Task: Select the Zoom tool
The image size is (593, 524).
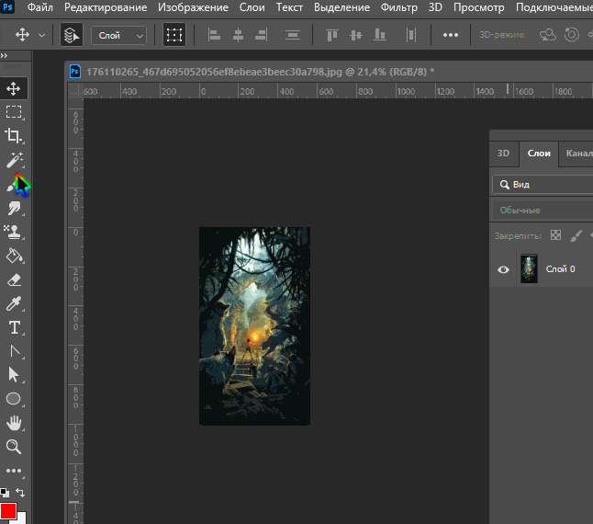Action: coord(14,447)
